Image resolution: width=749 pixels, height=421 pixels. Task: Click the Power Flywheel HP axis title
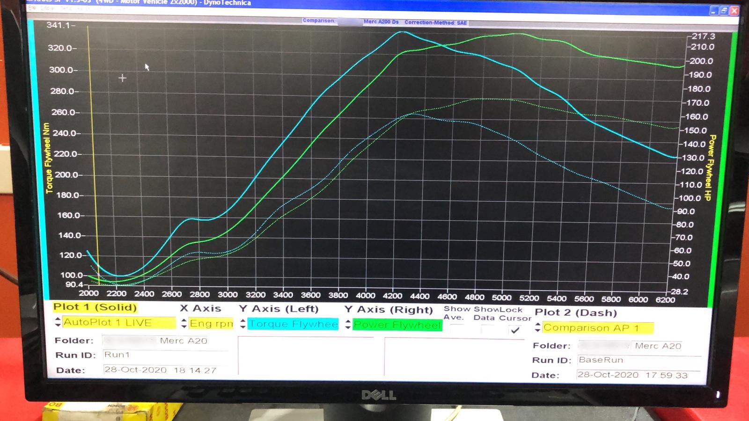[710, 167]
